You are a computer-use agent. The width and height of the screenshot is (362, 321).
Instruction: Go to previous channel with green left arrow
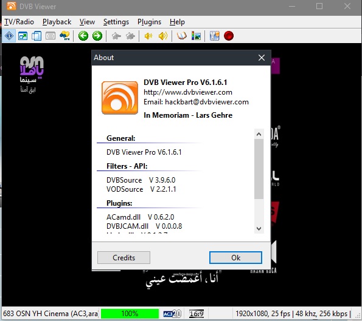tap(83, 36)
